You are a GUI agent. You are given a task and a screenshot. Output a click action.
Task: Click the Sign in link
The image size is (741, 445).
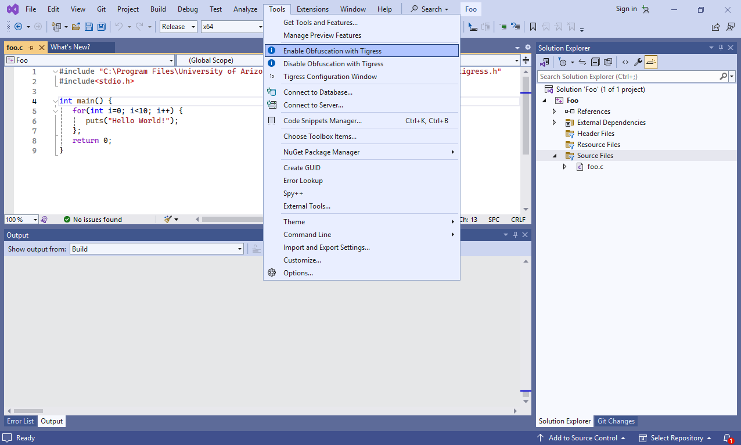[x=626, y=9]
